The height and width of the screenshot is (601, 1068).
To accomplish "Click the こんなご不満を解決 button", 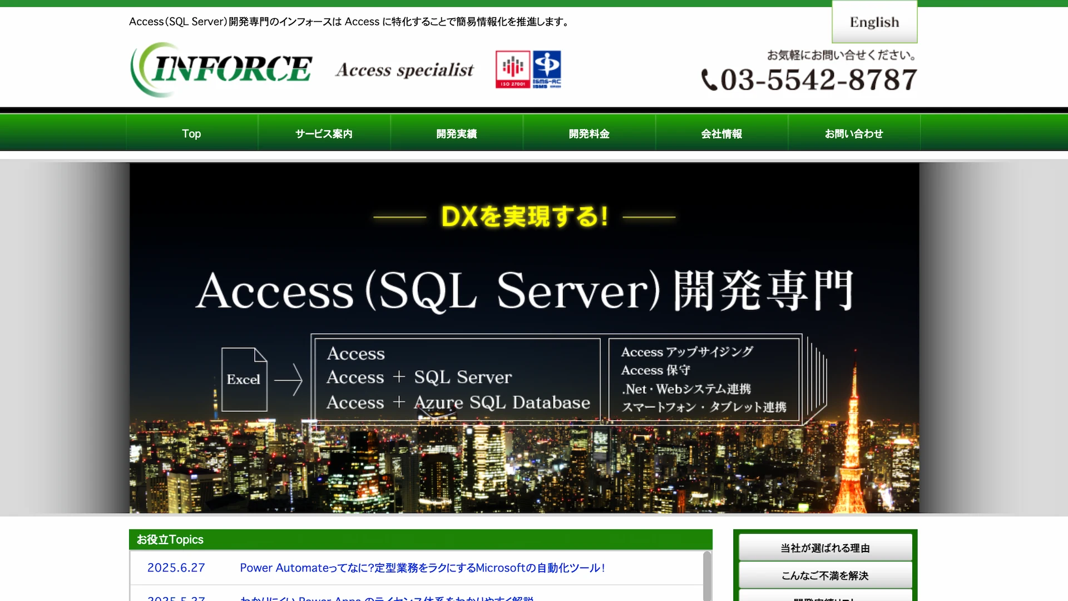I will click(x=825, y=575).
